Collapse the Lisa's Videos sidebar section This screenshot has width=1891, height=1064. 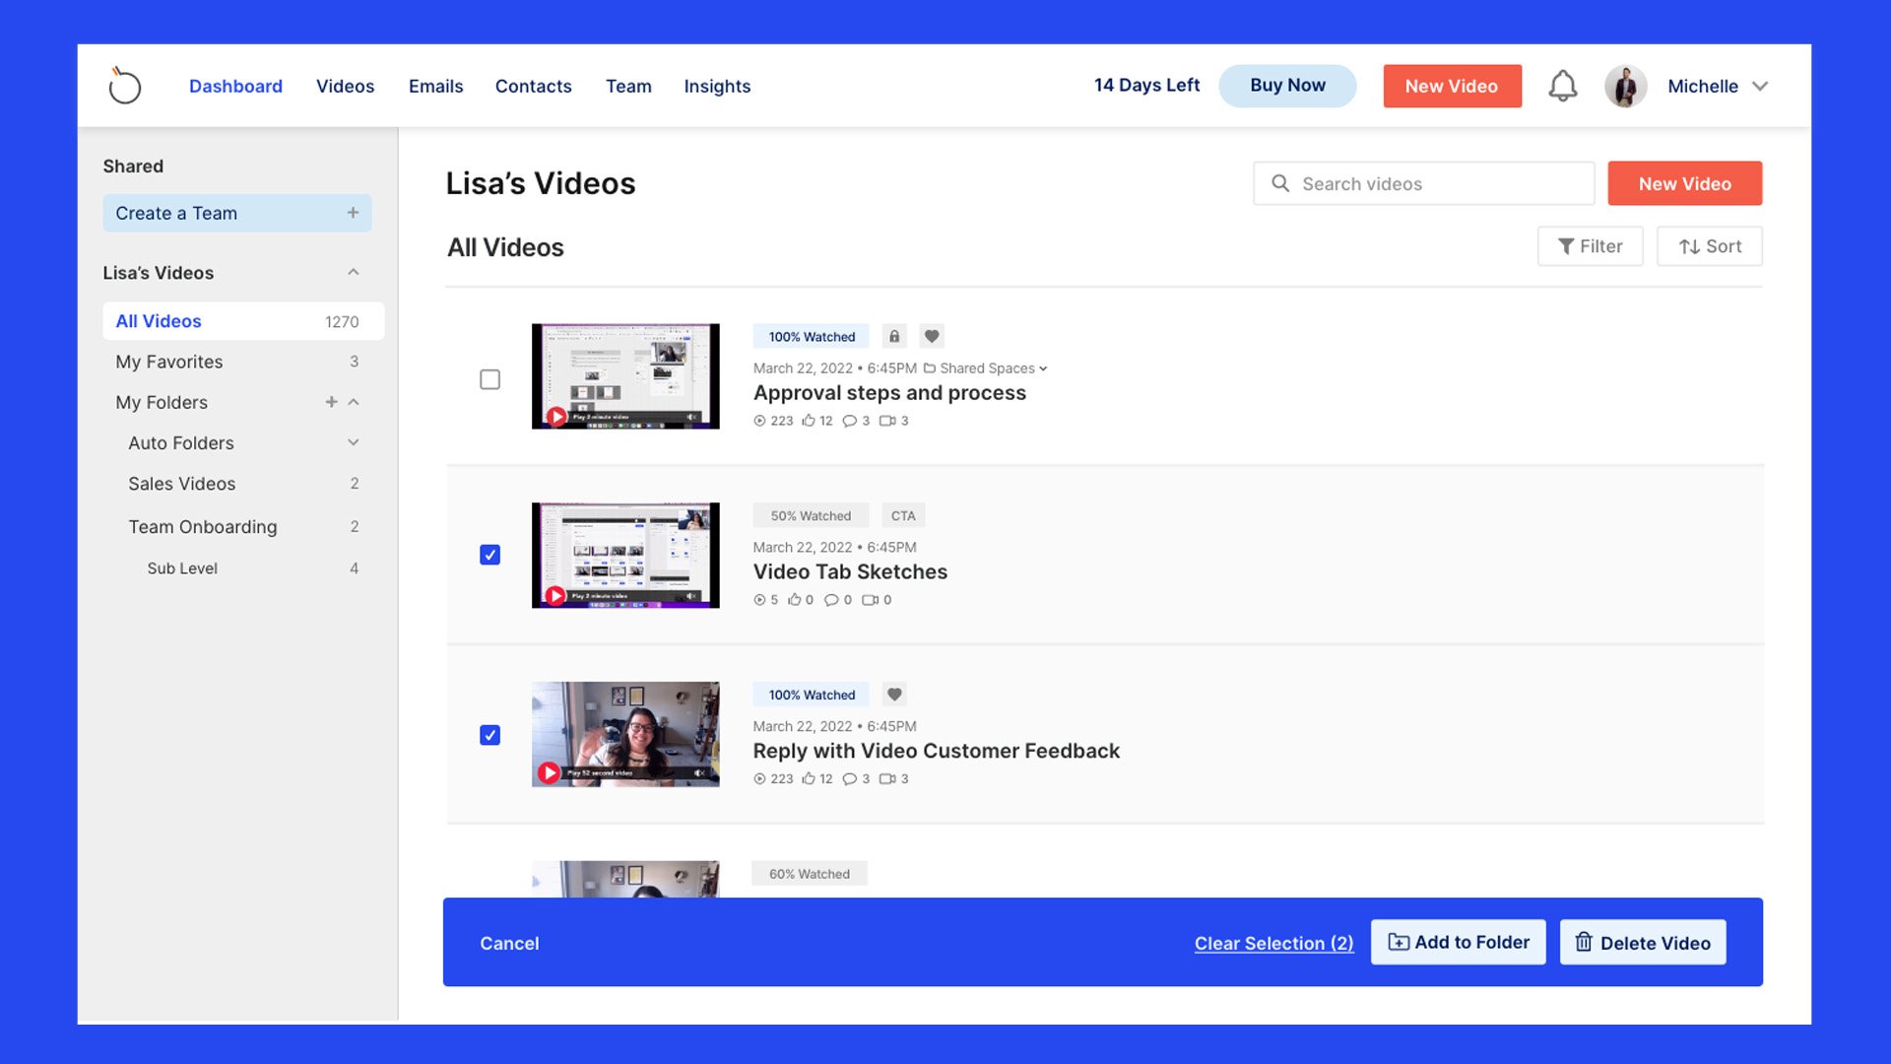[x=353, y=273]
